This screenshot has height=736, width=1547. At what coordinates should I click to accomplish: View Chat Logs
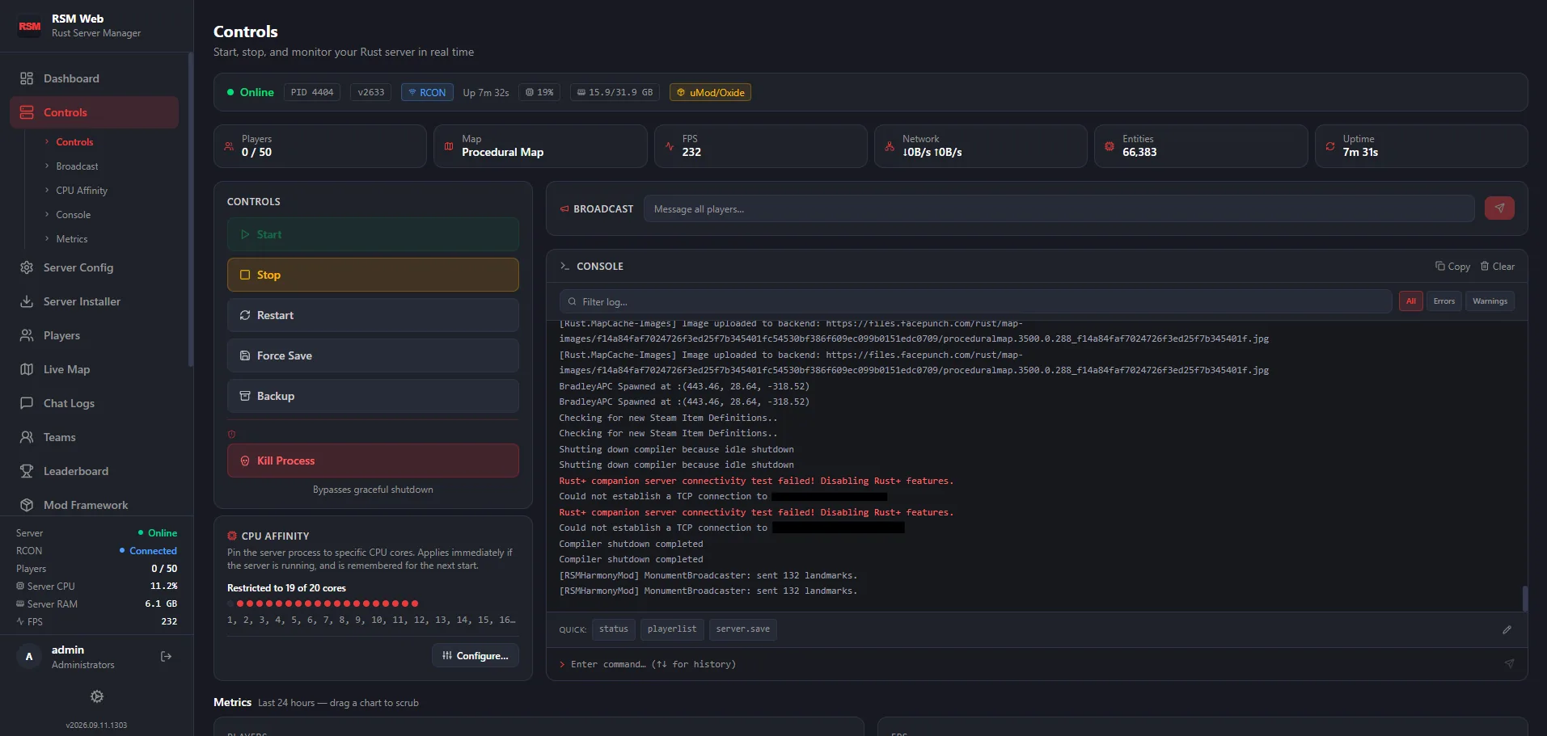[x=94, y=403]
